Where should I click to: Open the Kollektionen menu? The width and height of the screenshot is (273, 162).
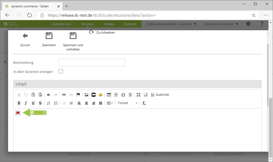click(x=62, y=24)
